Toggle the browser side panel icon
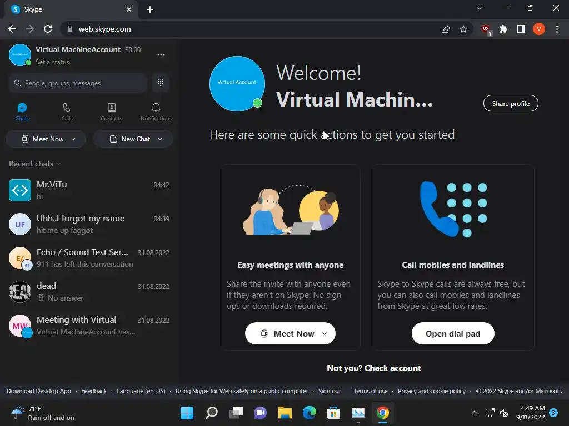 point(521,29)
